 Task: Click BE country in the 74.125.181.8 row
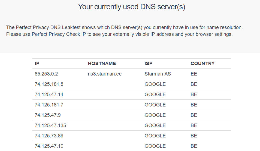(194, 84)
